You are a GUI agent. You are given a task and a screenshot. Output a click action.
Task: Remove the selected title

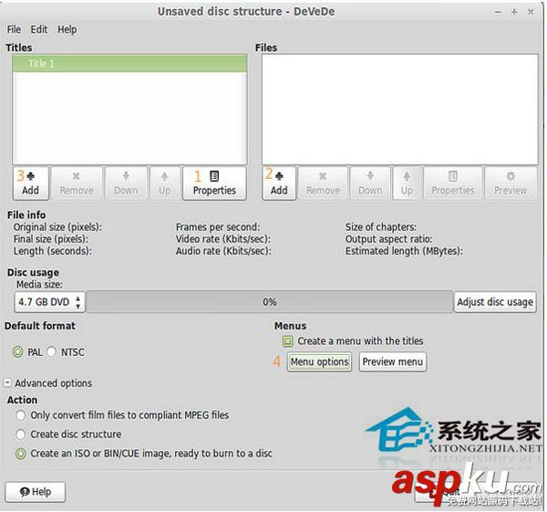point(77,183)
